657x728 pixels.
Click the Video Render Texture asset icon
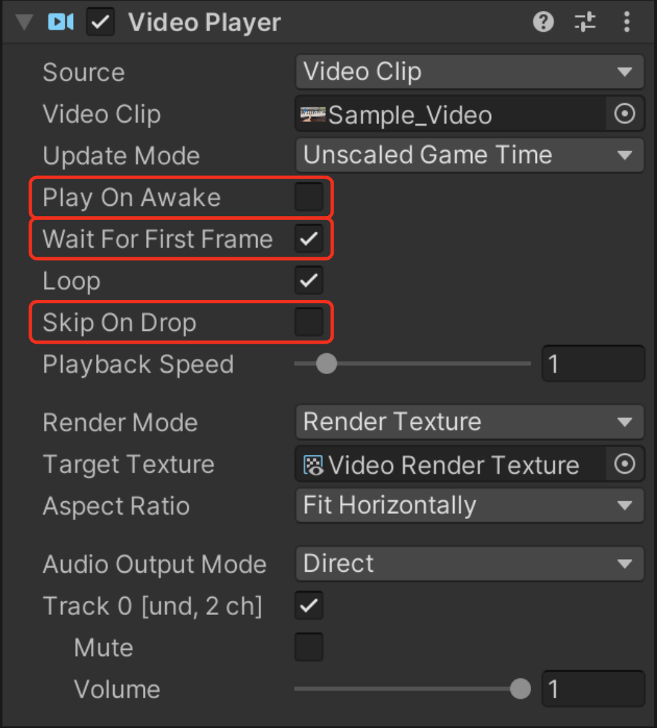coord(313,465)
